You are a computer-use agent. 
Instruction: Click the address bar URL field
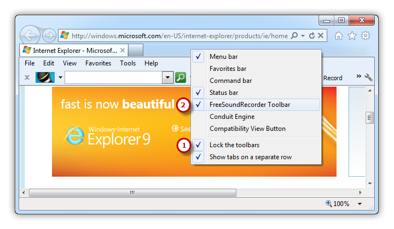tap(179, 36)
